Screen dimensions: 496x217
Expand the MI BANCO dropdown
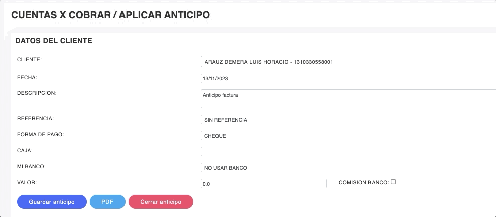tap(347, 167)
